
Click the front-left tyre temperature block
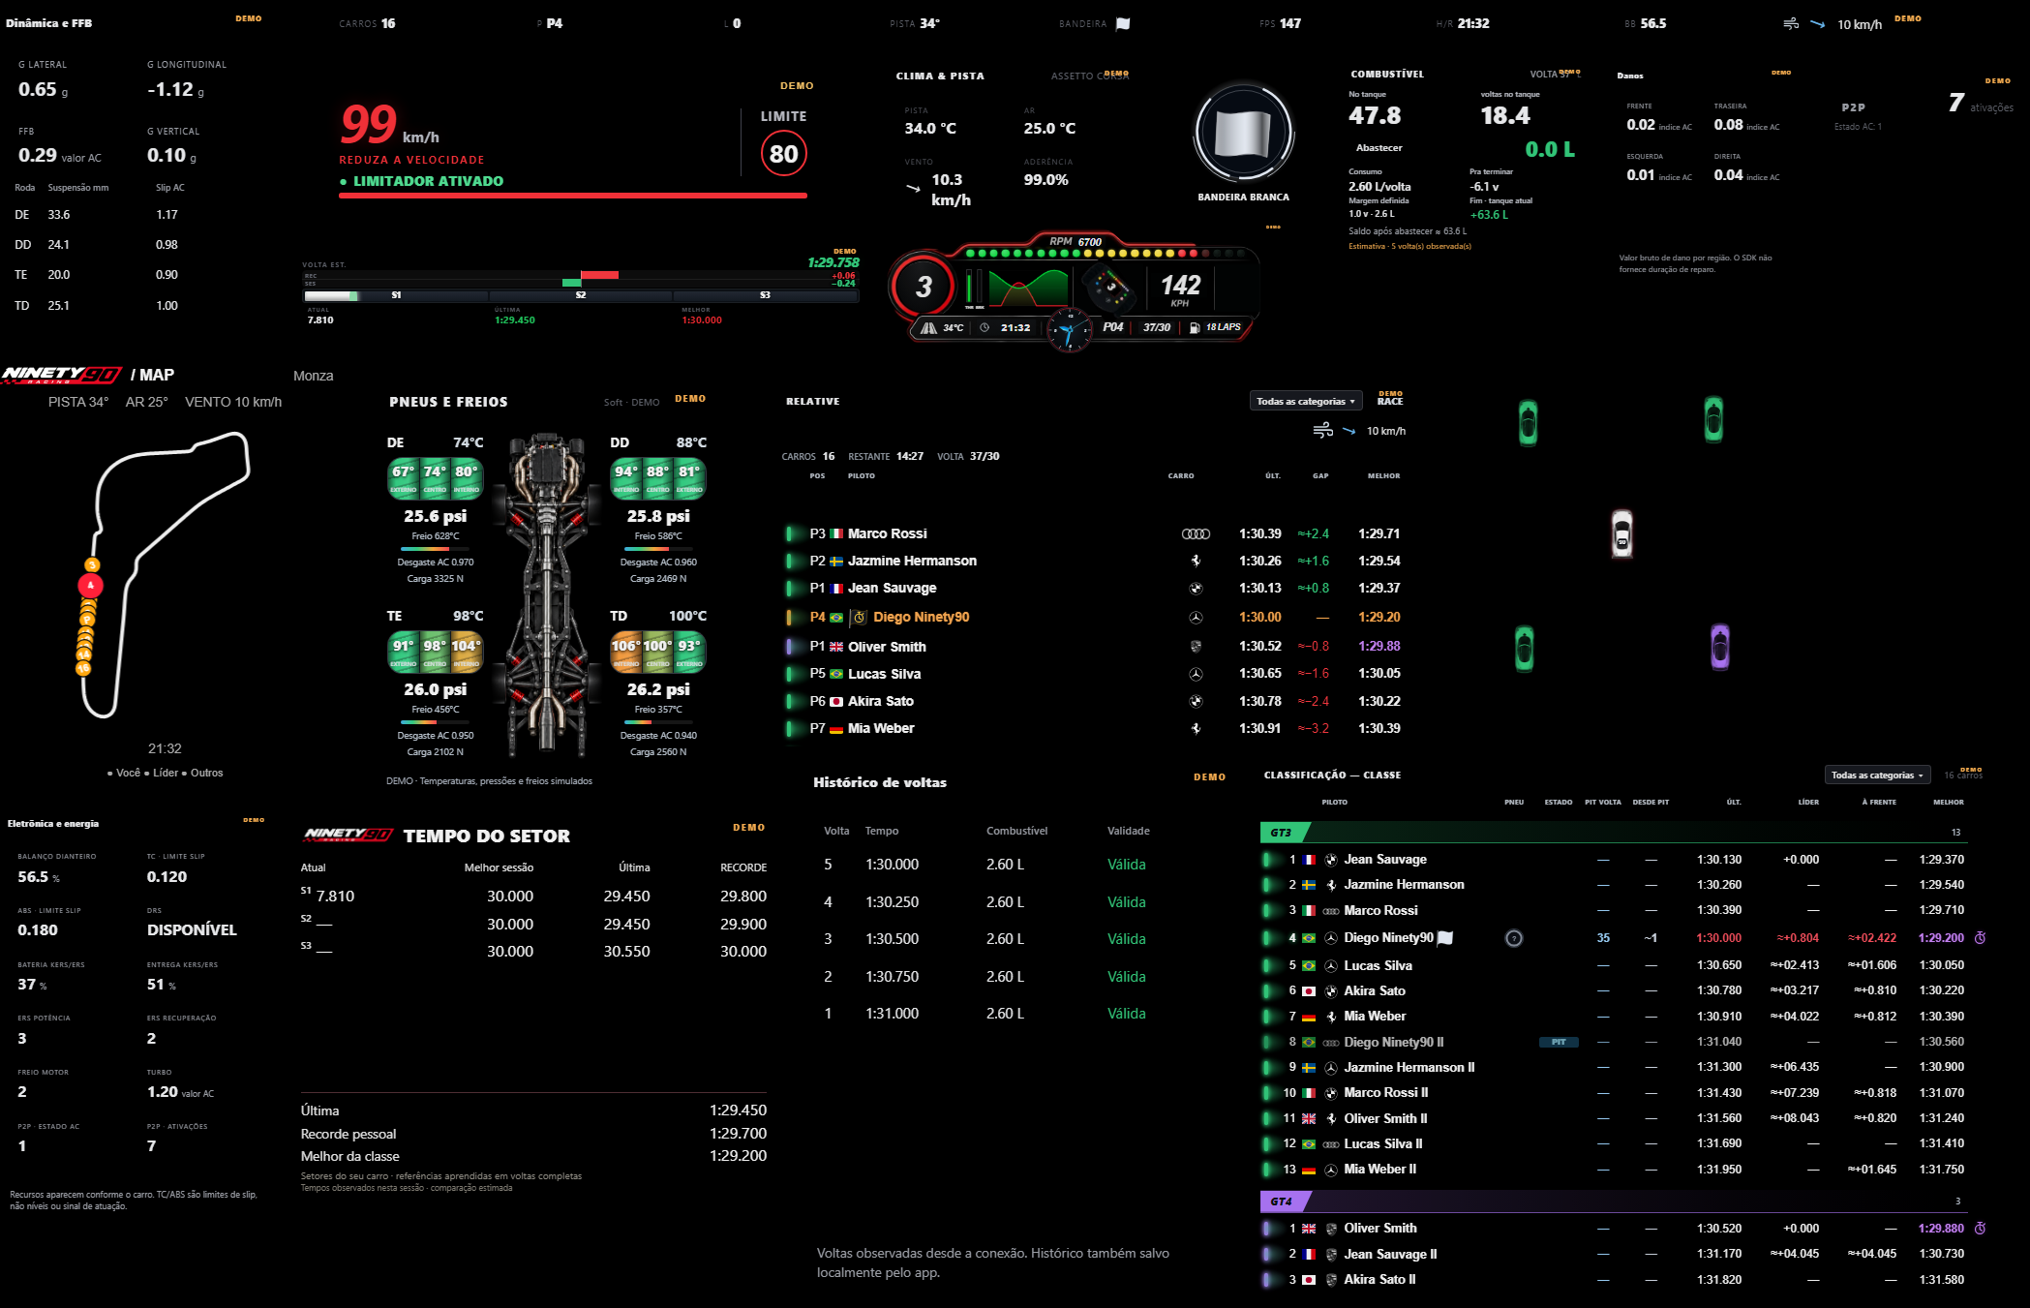coord(435,478)
